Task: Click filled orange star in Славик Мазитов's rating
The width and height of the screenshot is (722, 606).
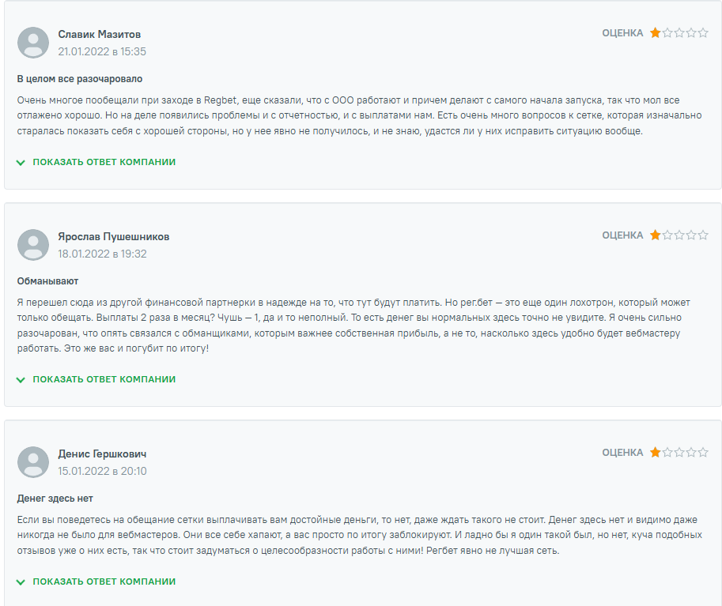Action: point(656,33)
